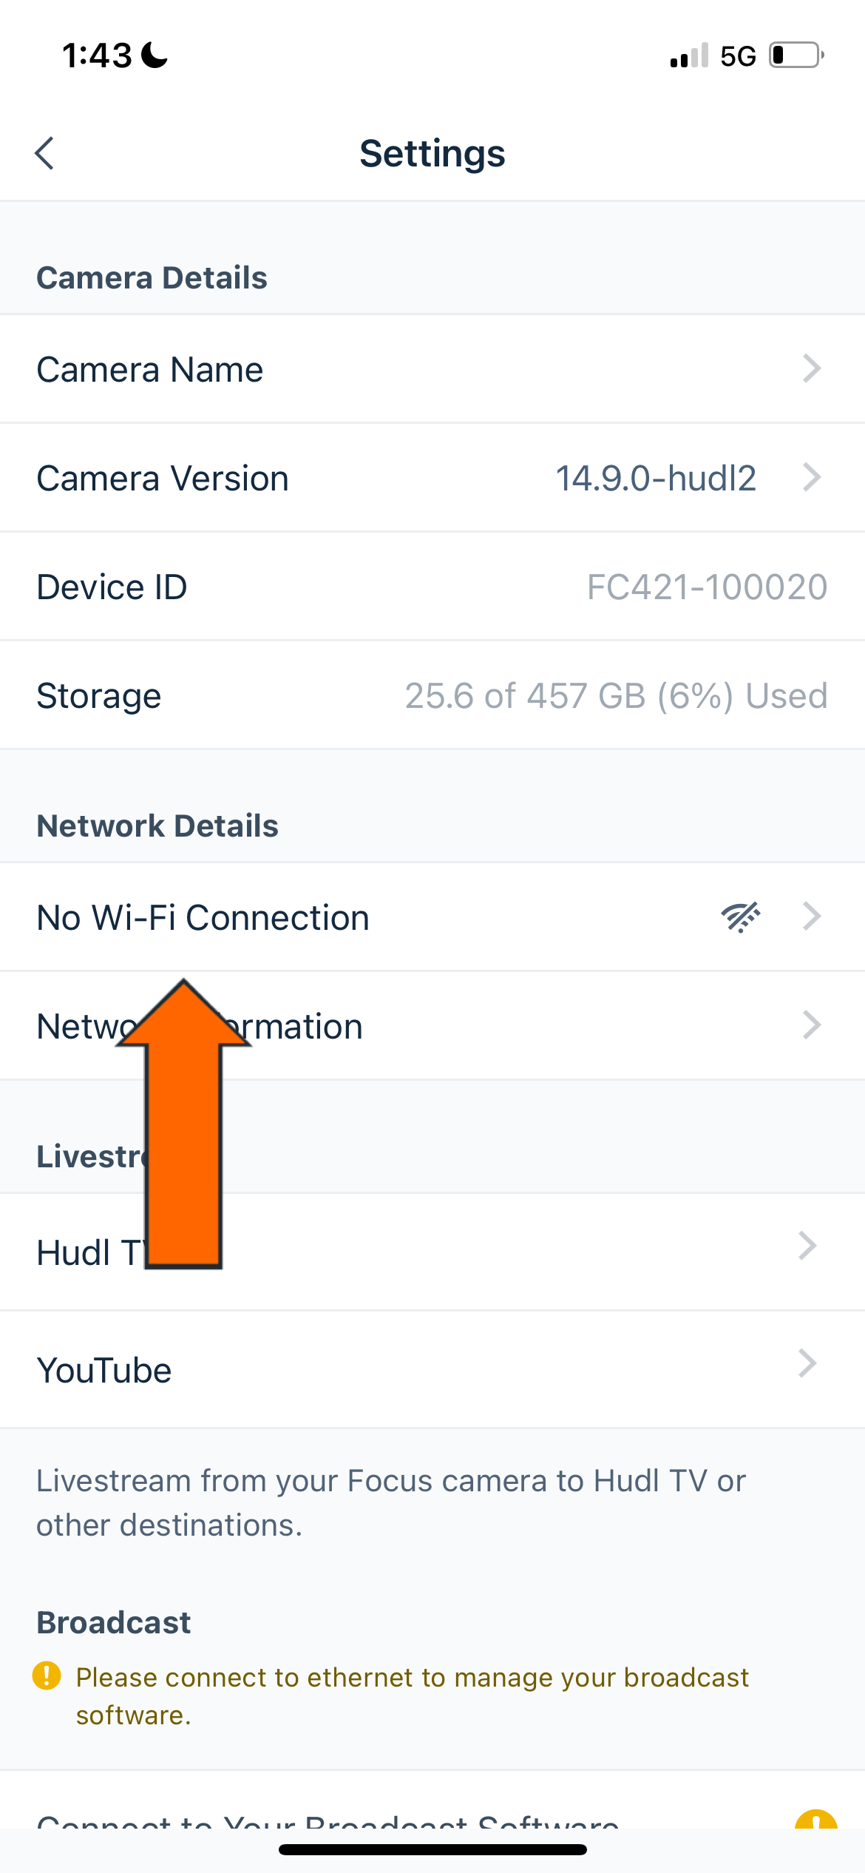Image resolution: width=865 pixels, height=1873 pixels.
Task: Expand Network Information
Action: [x=432, y=1025]
